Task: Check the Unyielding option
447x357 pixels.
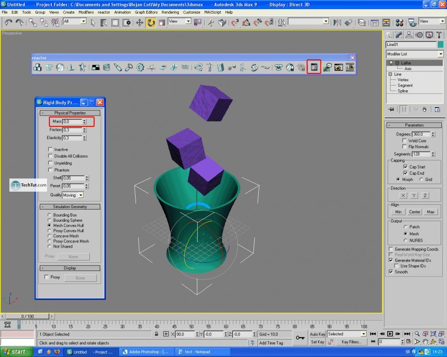Action: 50,163
